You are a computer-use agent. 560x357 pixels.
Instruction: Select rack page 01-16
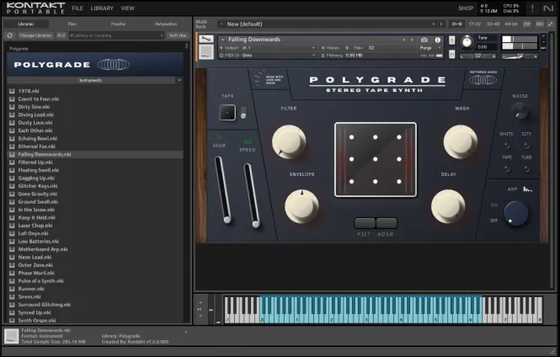[x=456, y=24]
